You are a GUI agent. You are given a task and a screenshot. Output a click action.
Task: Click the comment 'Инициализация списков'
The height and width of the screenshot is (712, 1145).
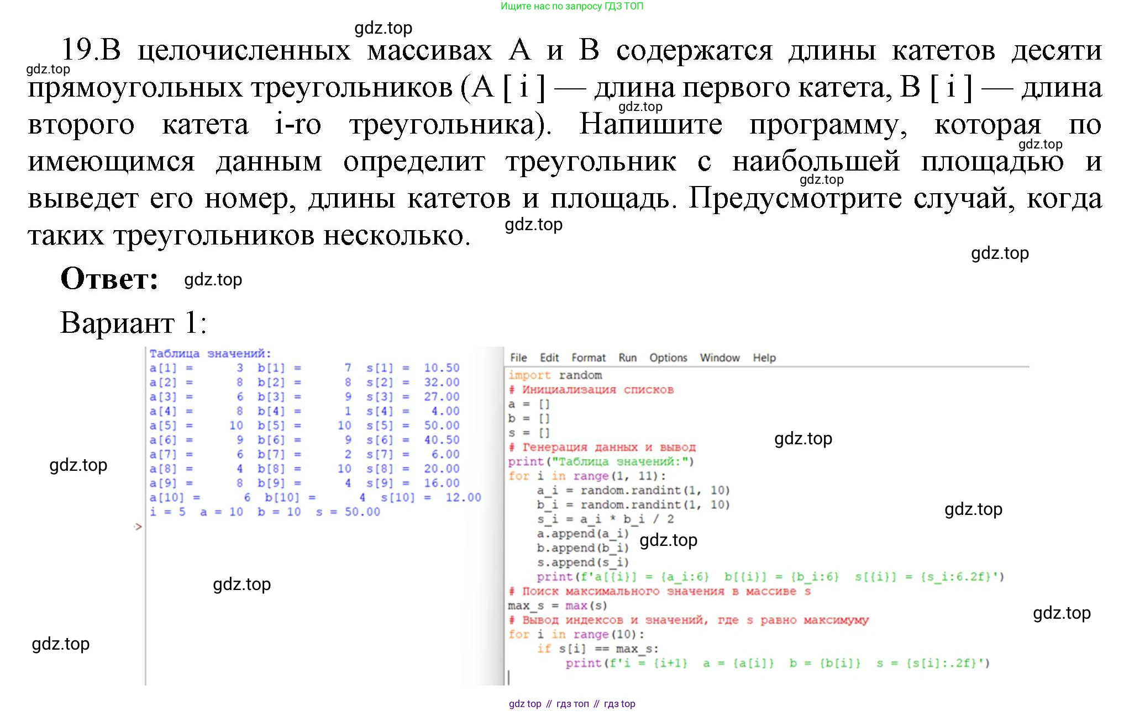point(591,390)
